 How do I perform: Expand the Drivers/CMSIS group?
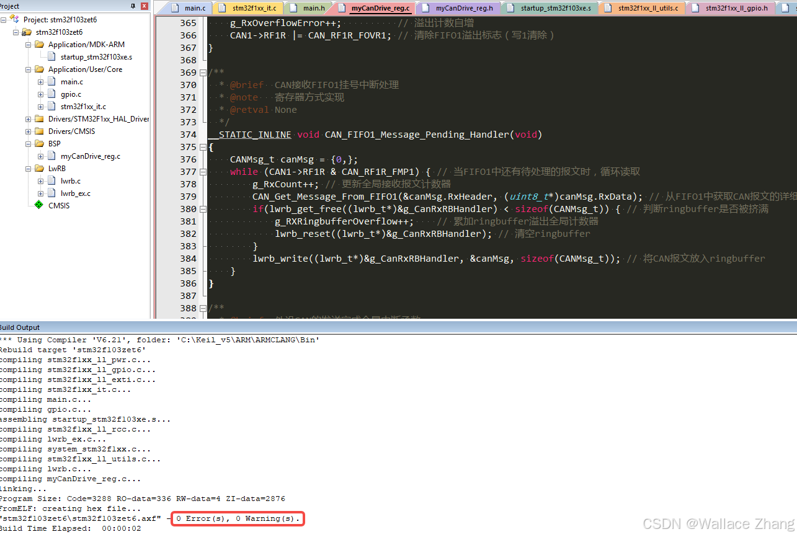point(29,131)
